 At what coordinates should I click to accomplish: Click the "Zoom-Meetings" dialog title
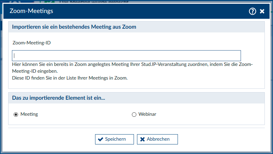31,11
